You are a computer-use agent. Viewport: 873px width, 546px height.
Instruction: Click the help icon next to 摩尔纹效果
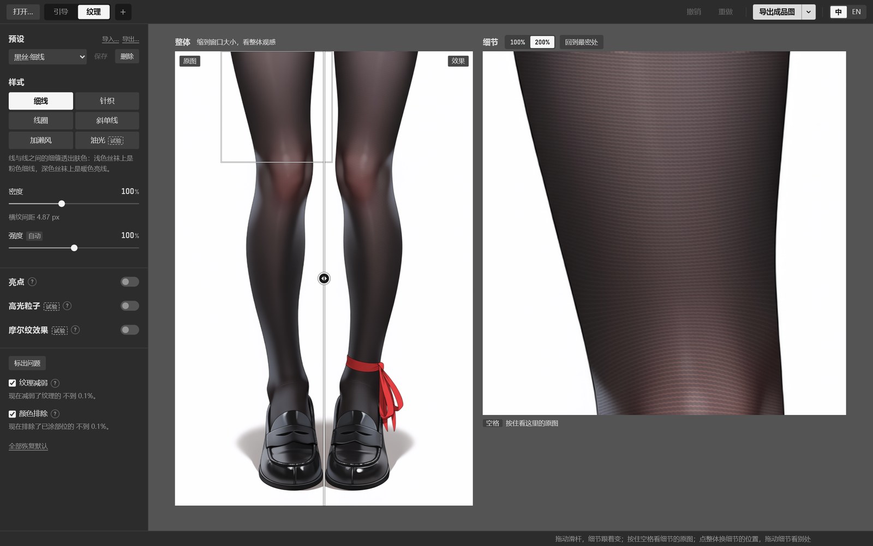point(75,330)
